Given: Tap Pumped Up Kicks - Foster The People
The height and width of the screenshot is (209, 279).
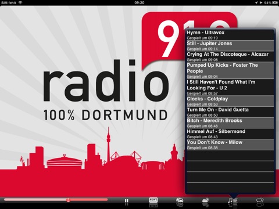Looking at the screenshot, I should coord(230,70).
